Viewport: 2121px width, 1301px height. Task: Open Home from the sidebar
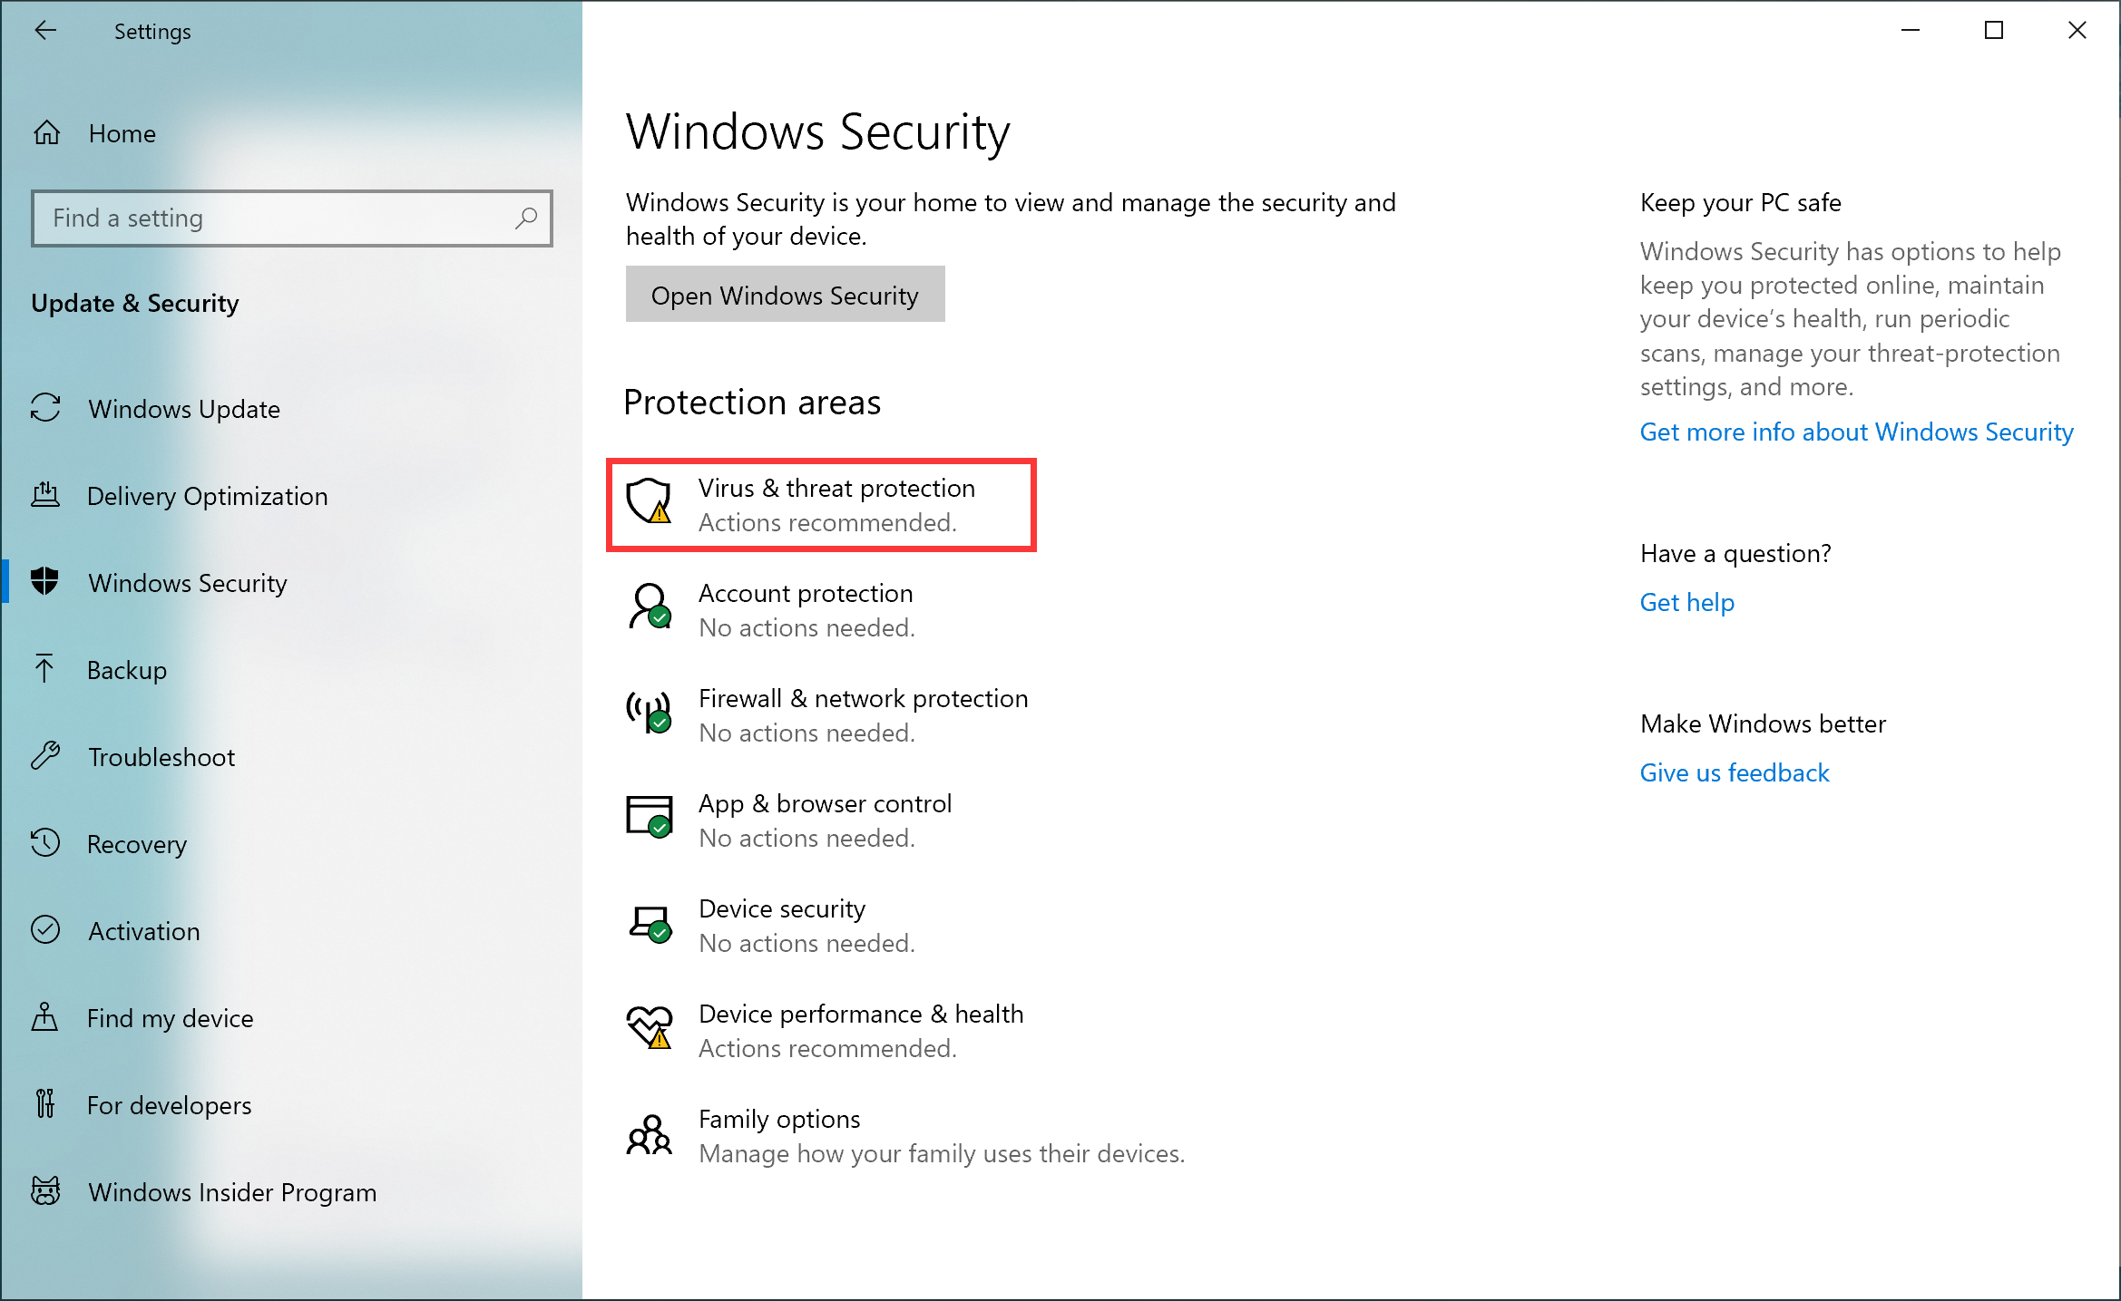point(121,133)
